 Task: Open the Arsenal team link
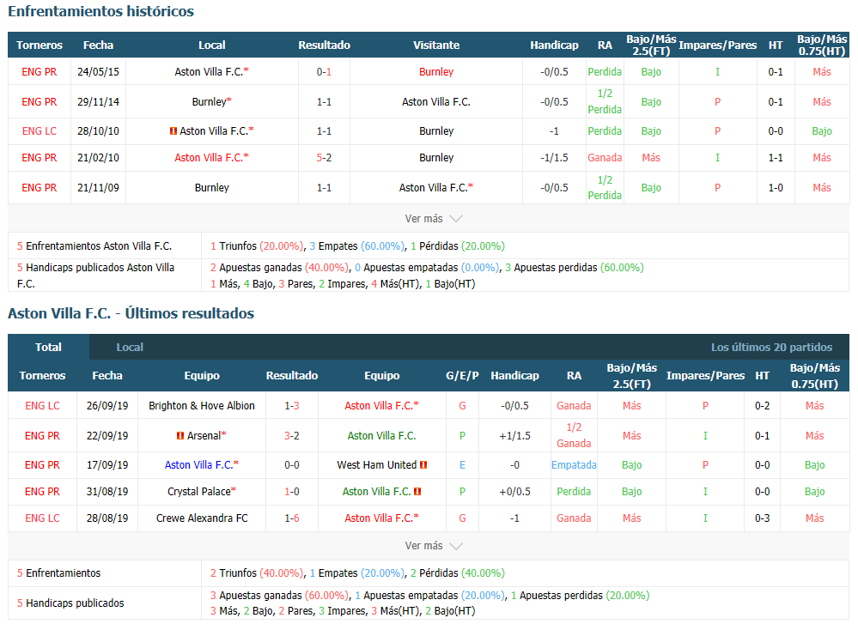coord(204,436)
